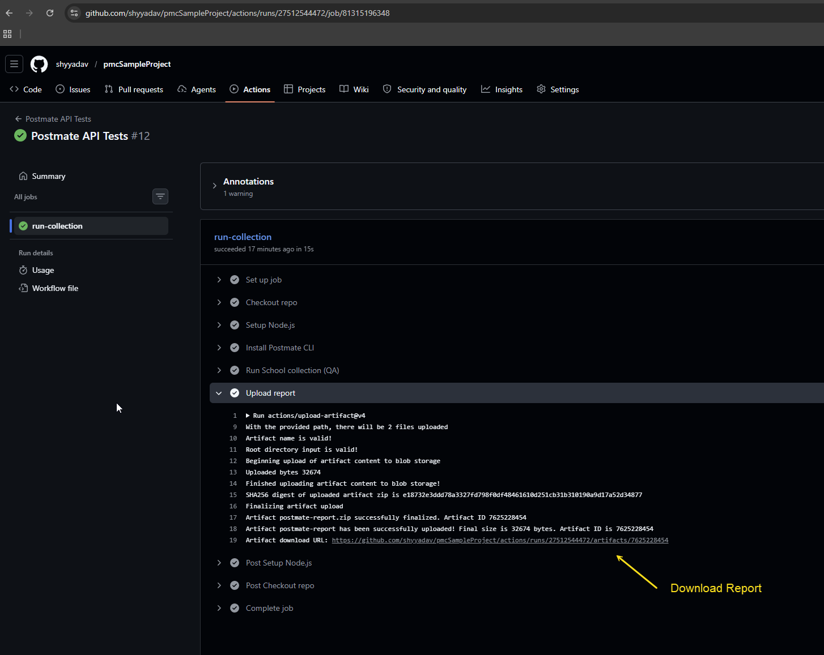This screenshot has height=655, width=824.
Task: Click the green success icon next to Postmate API Tests
Action: point(20,135)
